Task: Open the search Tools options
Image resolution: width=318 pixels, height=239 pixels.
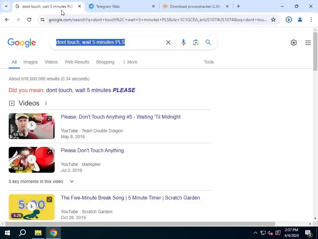Action: (209, 62)
